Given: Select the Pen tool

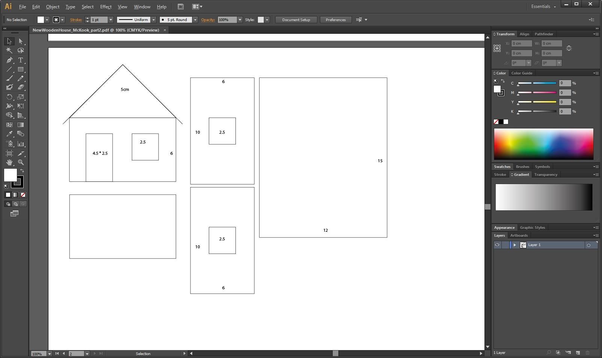Looking at the screenshot, I should point(9,60).
